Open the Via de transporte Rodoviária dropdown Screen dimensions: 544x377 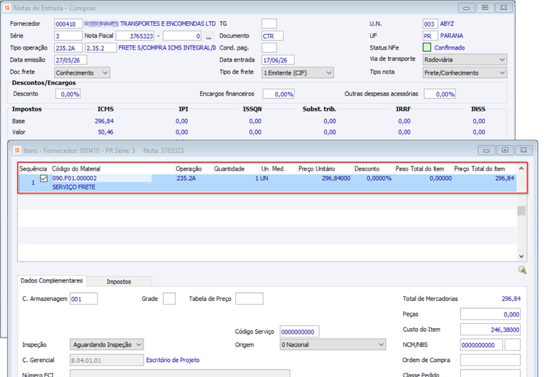click(x=464, y=60)
